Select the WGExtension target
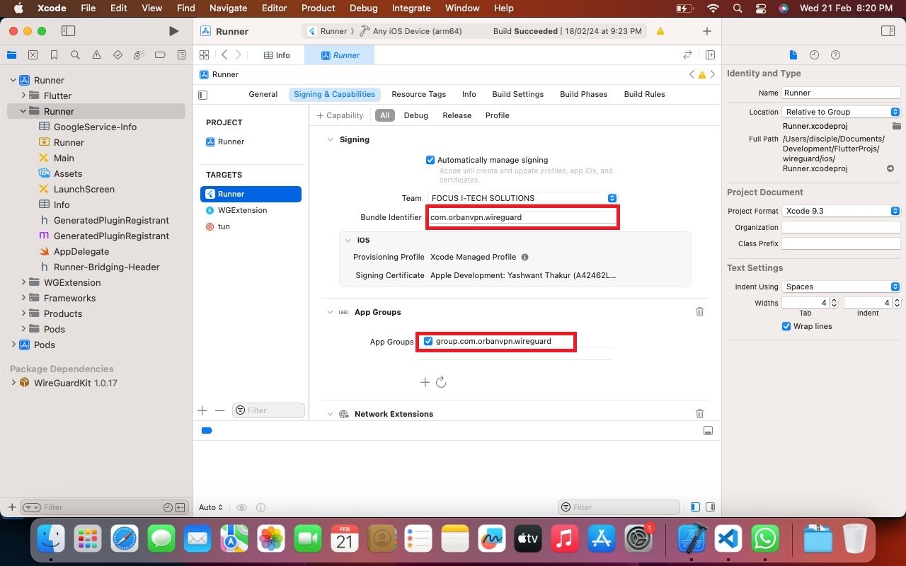906x566 pixels. pyautogui.click(x=242, y=210)
